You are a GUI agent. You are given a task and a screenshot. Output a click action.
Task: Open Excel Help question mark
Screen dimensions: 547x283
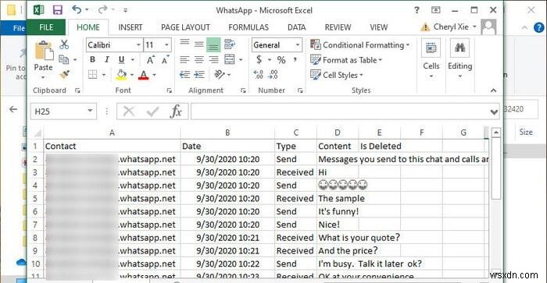tap(417, 10)
